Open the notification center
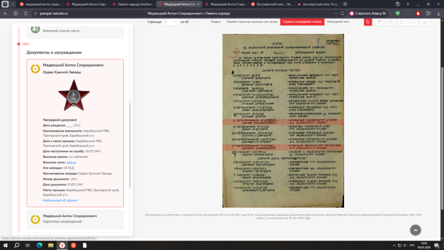Screen dimensions: 444x250 pyautogui.click(x=437, y=246)
